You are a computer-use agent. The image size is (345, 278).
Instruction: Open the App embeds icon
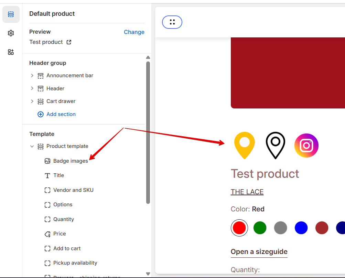tap(11, 52)
